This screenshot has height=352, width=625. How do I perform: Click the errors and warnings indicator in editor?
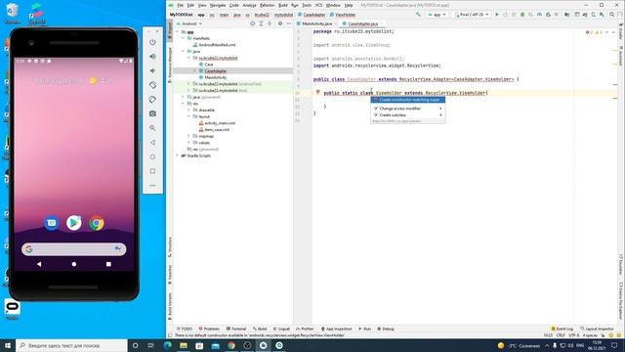point(594,32)
